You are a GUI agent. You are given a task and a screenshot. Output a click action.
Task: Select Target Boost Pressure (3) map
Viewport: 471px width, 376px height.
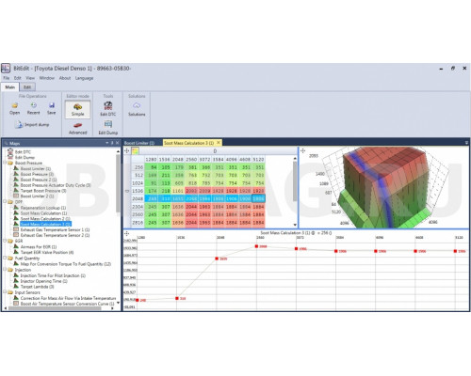pos(43,191)
